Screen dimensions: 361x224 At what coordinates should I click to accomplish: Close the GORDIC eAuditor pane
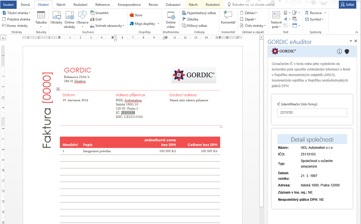356,41
